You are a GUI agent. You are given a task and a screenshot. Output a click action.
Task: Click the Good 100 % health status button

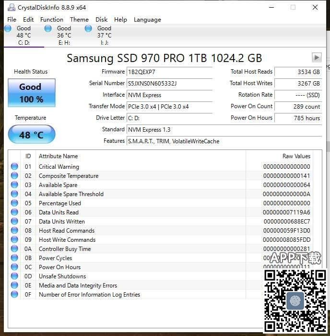[x=31, y=93]
